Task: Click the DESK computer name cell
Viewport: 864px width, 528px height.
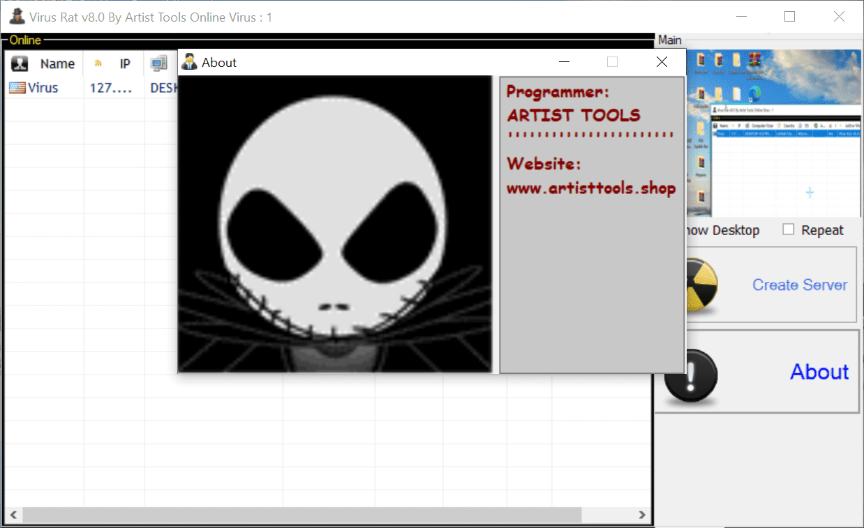Action: [x=164, y=88]
